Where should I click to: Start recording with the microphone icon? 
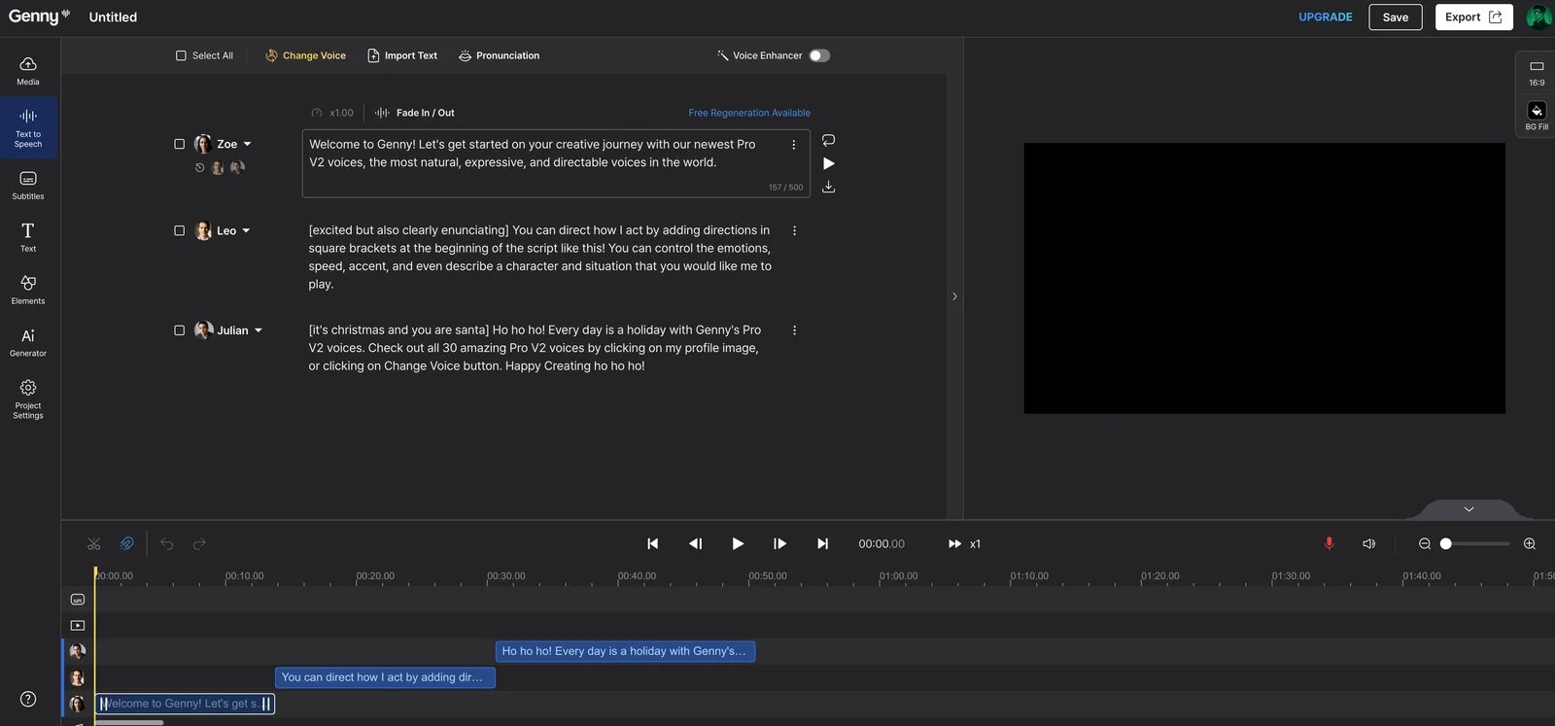(x=1329, y=544)
